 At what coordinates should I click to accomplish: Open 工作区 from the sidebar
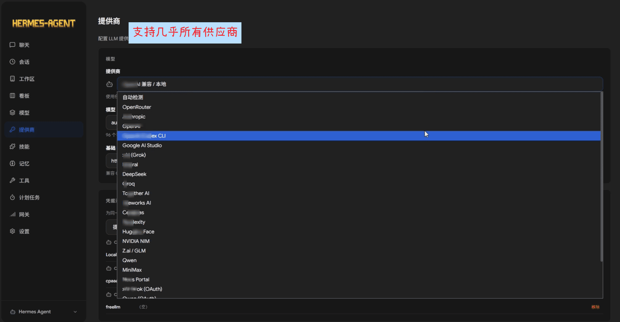44,79
